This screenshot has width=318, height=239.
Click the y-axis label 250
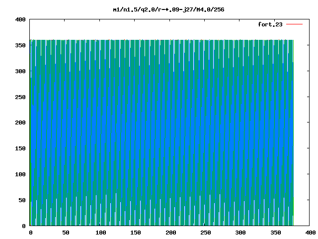click(20, 97)
